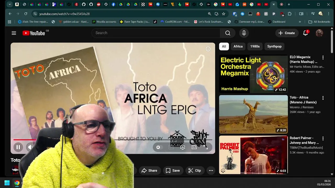The width and height of the screenshot is (335, 188).
Task: Reload the YouTube page
Action: (26, 14)
